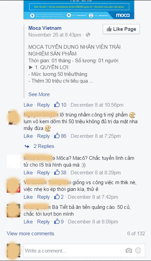Screen dimensions: 151x261
Task: Click thumbs-up icon showing 10 likes
Action: [x=57, y=105]
